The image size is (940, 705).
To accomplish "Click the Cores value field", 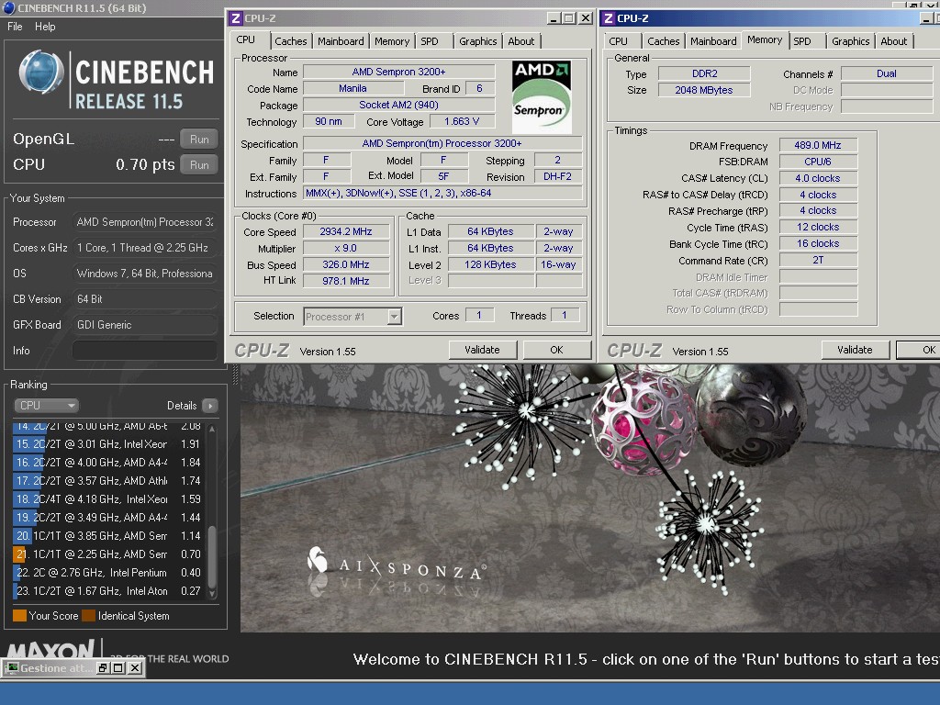I will point(479,315).
